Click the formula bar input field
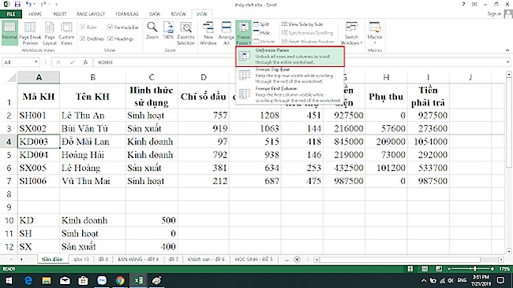This screenshot has width=513, height=288. coord(299,62)
